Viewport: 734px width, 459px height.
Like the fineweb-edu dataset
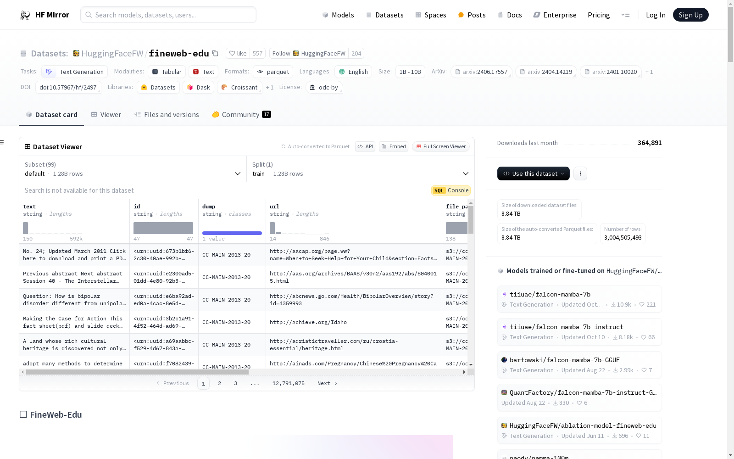point(238,53)
